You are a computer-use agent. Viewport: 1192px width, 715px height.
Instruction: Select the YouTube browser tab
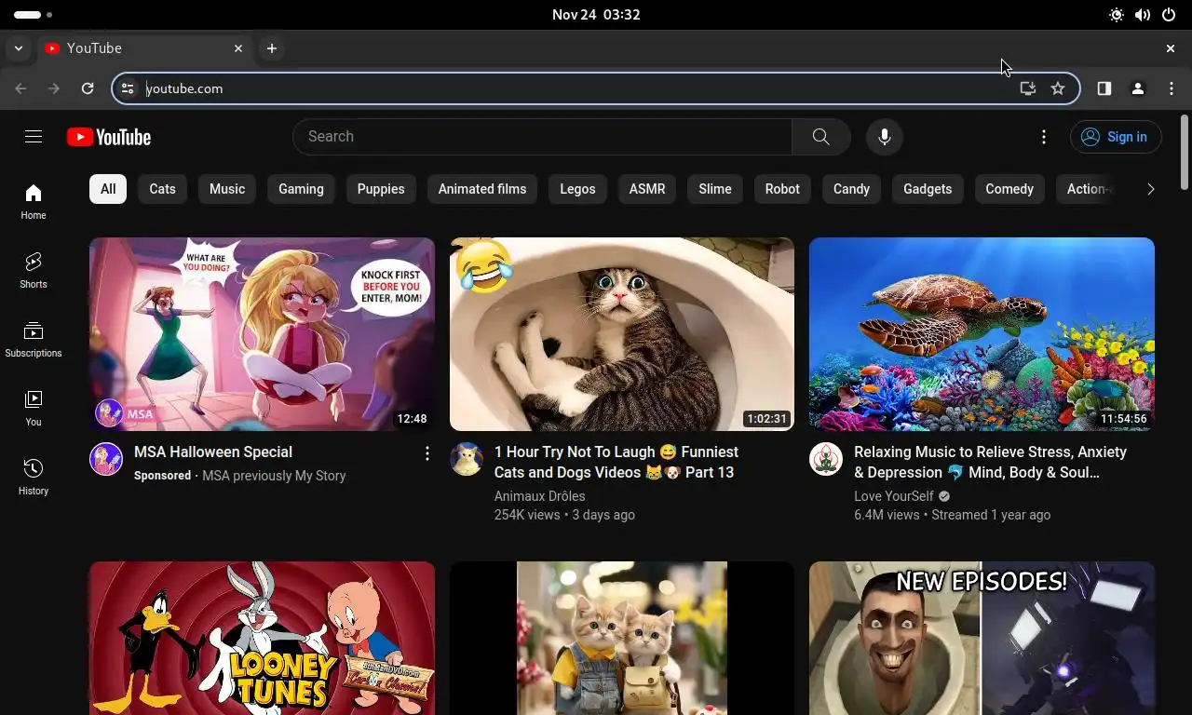144,48
